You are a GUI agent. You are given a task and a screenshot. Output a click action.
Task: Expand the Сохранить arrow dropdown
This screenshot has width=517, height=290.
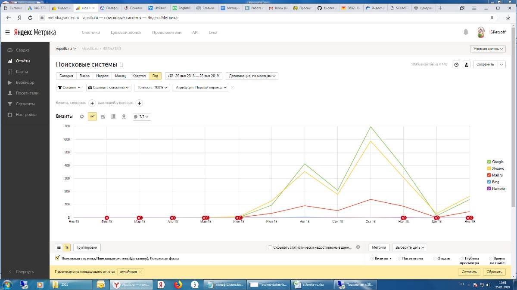(x=501, y=64)
